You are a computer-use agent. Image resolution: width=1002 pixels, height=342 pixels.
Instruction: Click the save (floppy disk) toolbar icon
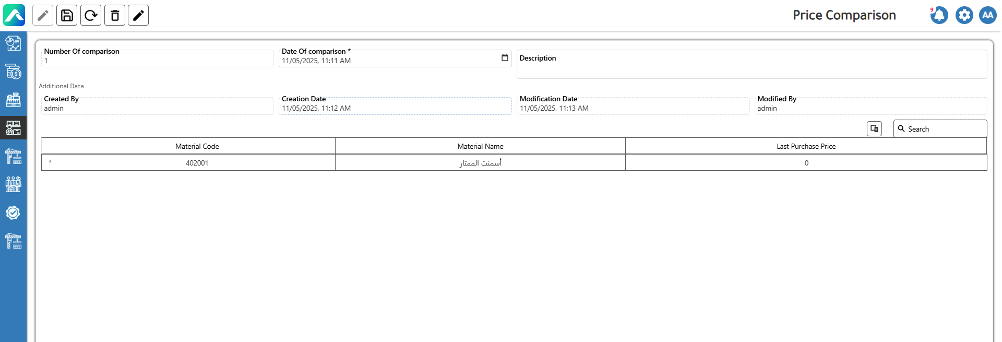click(x=67, y=16)
